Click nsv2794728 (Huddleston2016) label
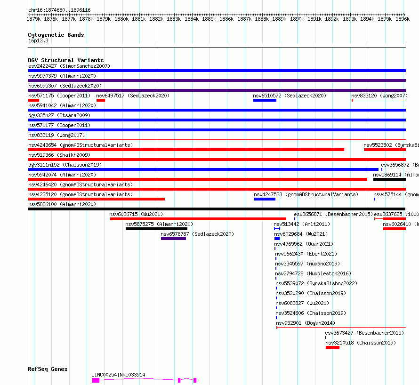 pyautogui.click(x=313, y=273)
